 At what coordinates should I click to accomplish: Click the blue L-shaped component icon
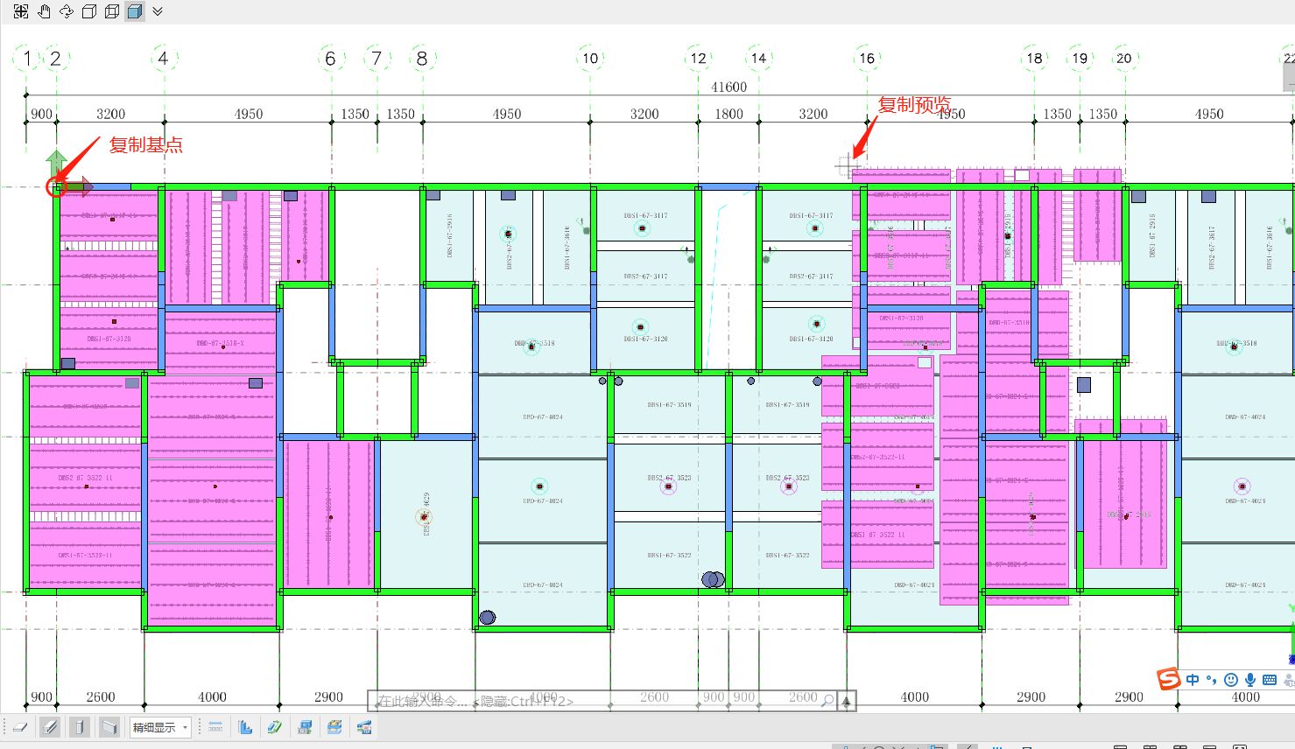(245, 727)
